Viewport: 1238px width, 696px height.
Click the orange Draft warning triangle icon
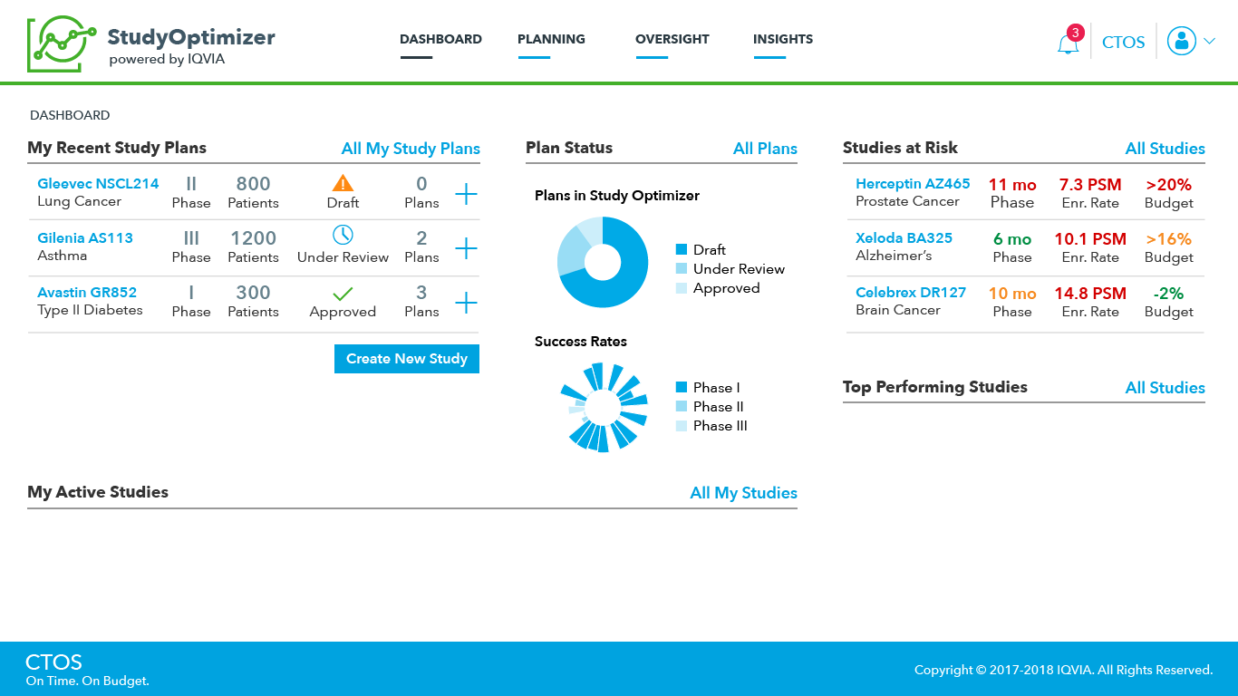343,182
